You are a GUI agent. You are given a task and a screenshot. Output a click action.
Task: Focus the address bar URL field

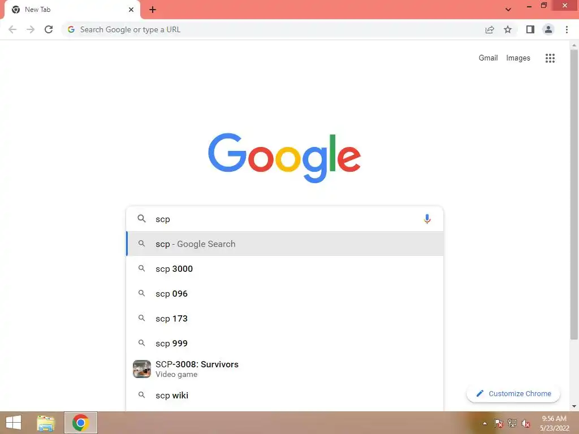(x=273, y=29)
